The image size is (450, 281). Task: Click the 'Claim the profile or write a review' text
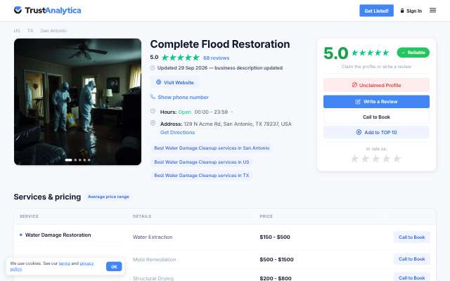[376, 67]
